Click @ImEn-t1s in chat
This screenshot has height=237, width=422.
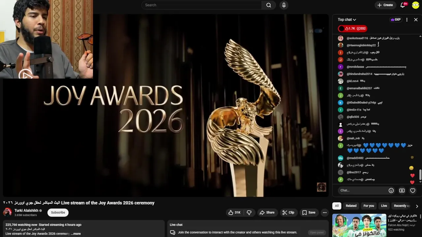click(354, 110)
